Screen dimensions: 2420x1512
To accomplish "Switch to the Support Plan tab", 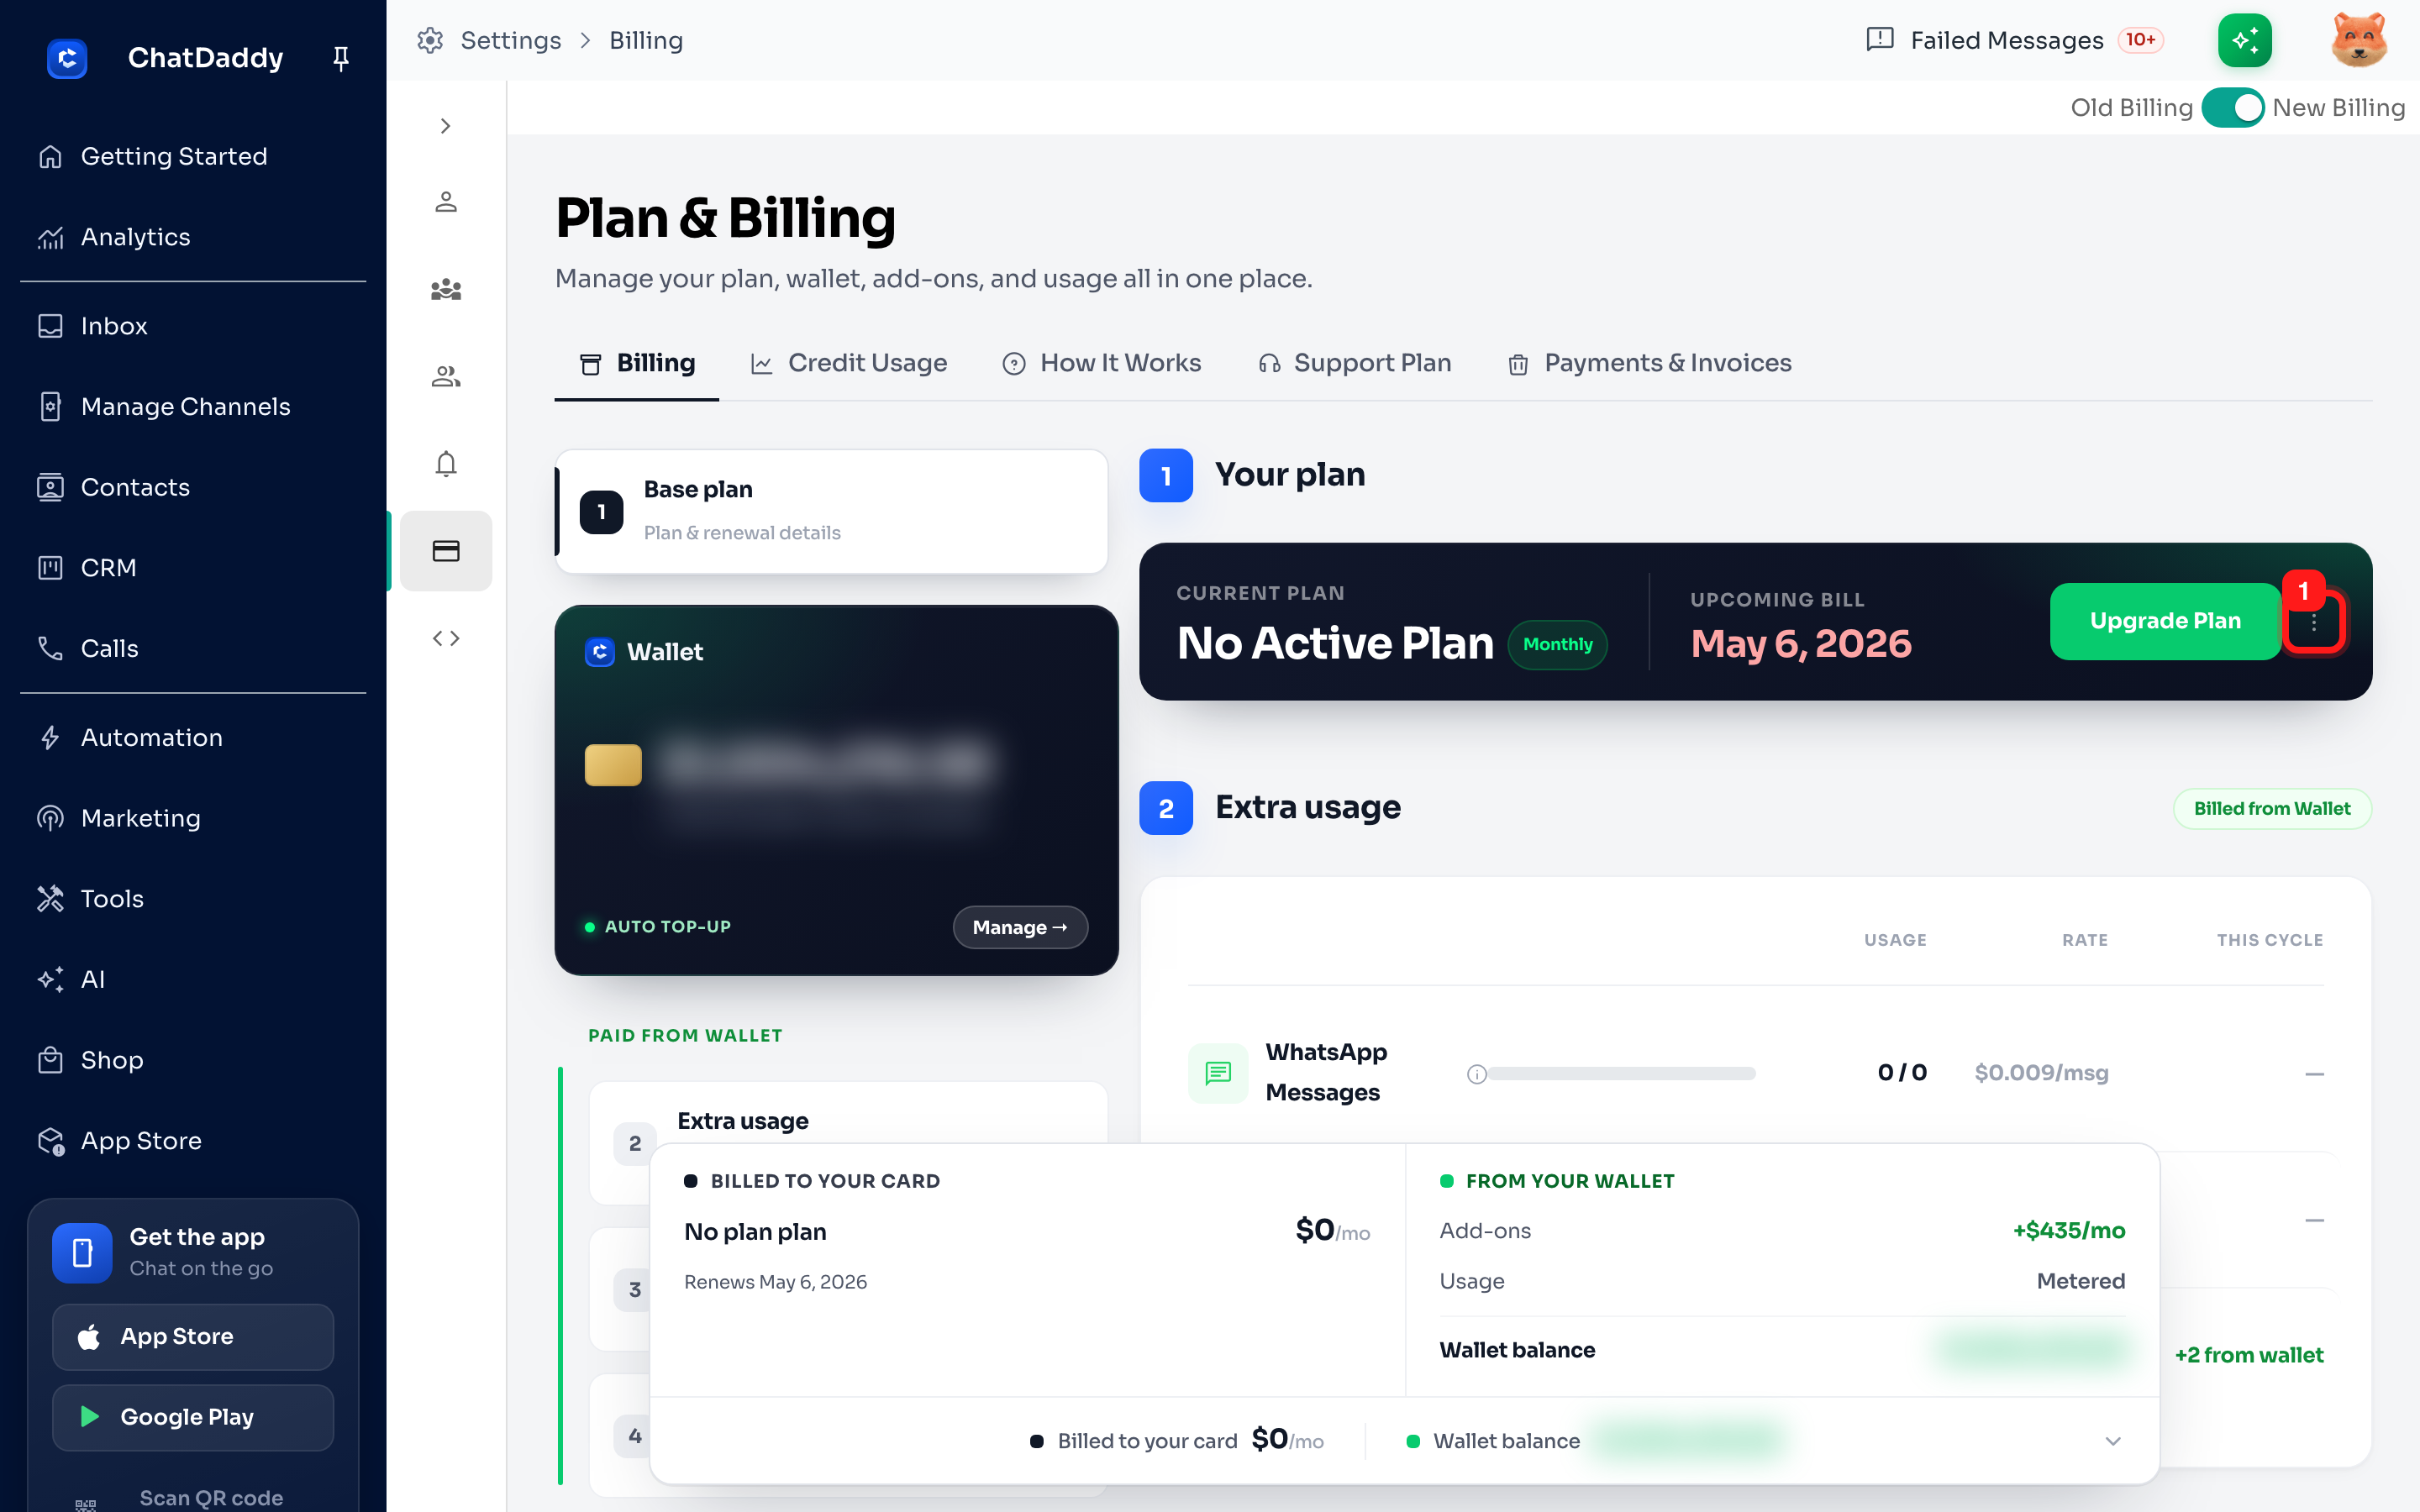I will point(1354,364).
